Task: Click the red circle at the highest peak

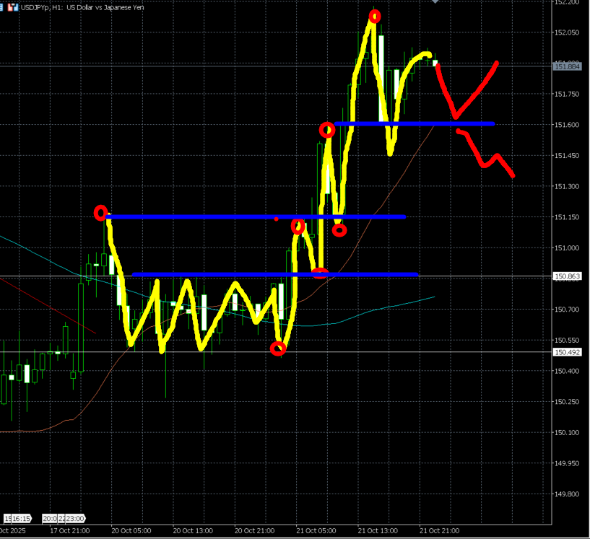Action: (374, 16)
